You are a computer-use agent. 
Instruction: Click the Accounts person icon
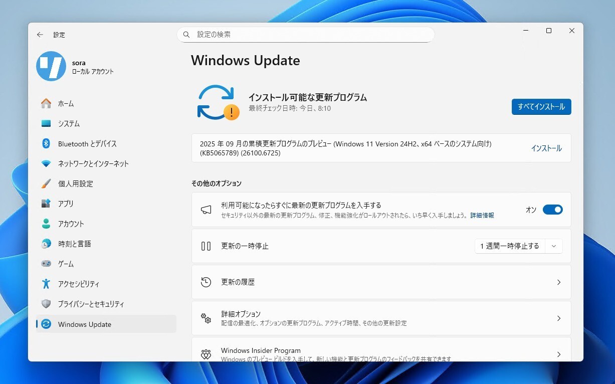pos(46,224)
